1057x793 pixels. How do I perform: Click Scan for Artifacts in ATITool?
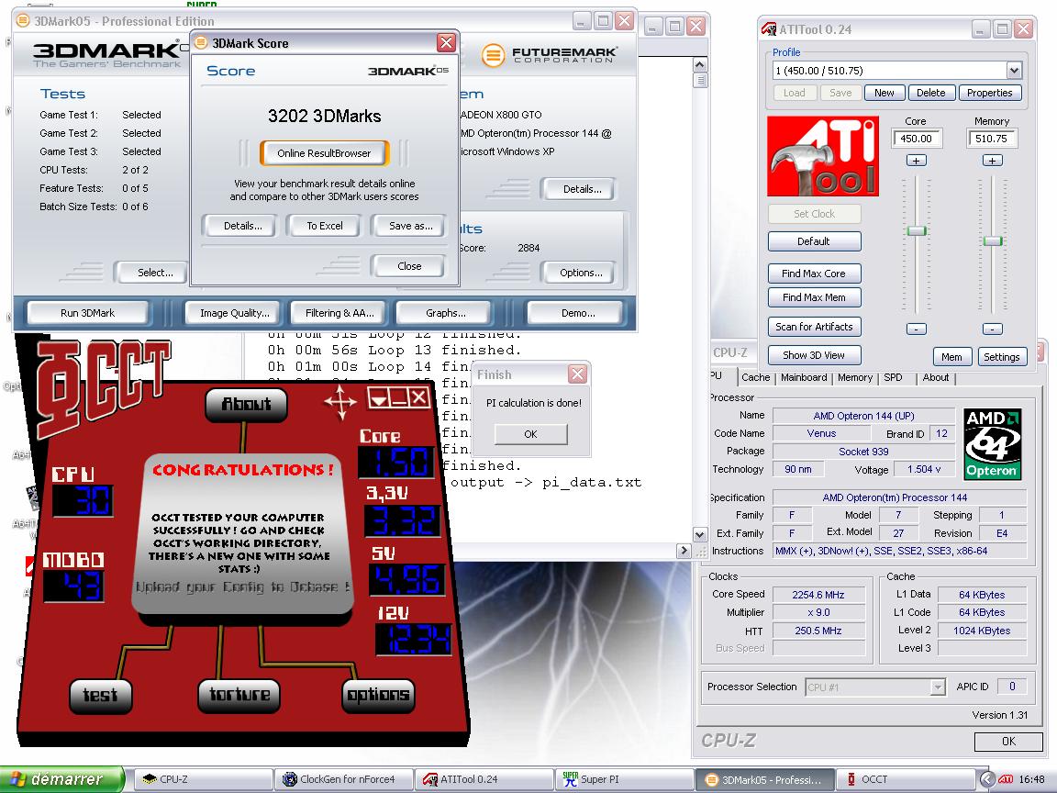point(814,327)
